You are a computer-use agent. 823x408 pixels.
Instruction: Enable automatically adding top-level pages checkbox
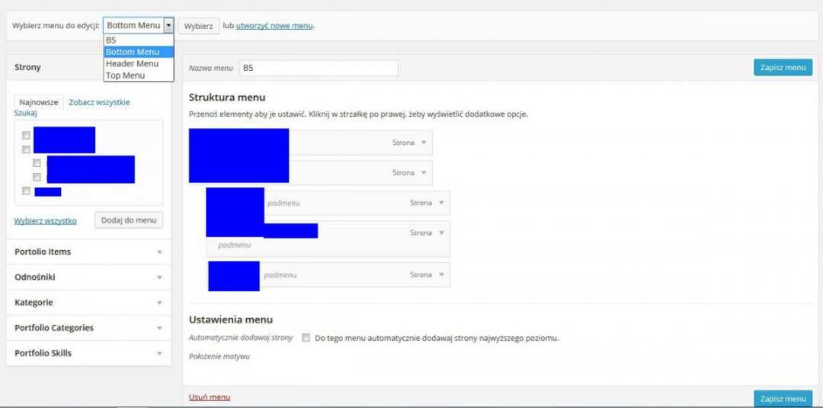click(x=306, y=338)
